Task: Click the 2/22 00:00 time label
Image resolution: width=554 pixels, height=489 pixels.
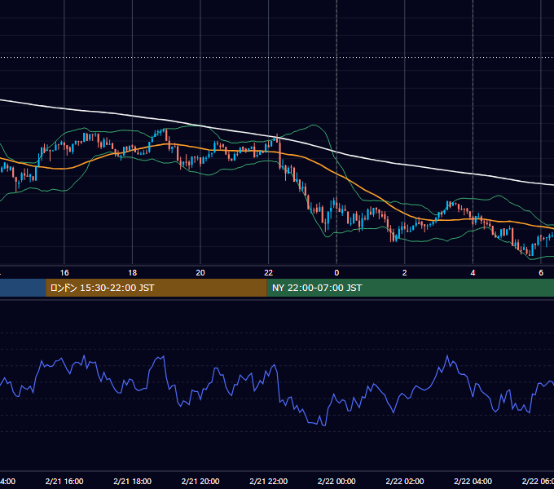Action: [336, 481]
